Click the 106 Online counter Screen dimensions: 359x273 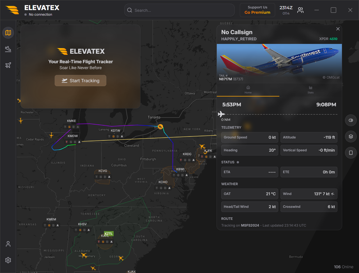tap(344, 267)
